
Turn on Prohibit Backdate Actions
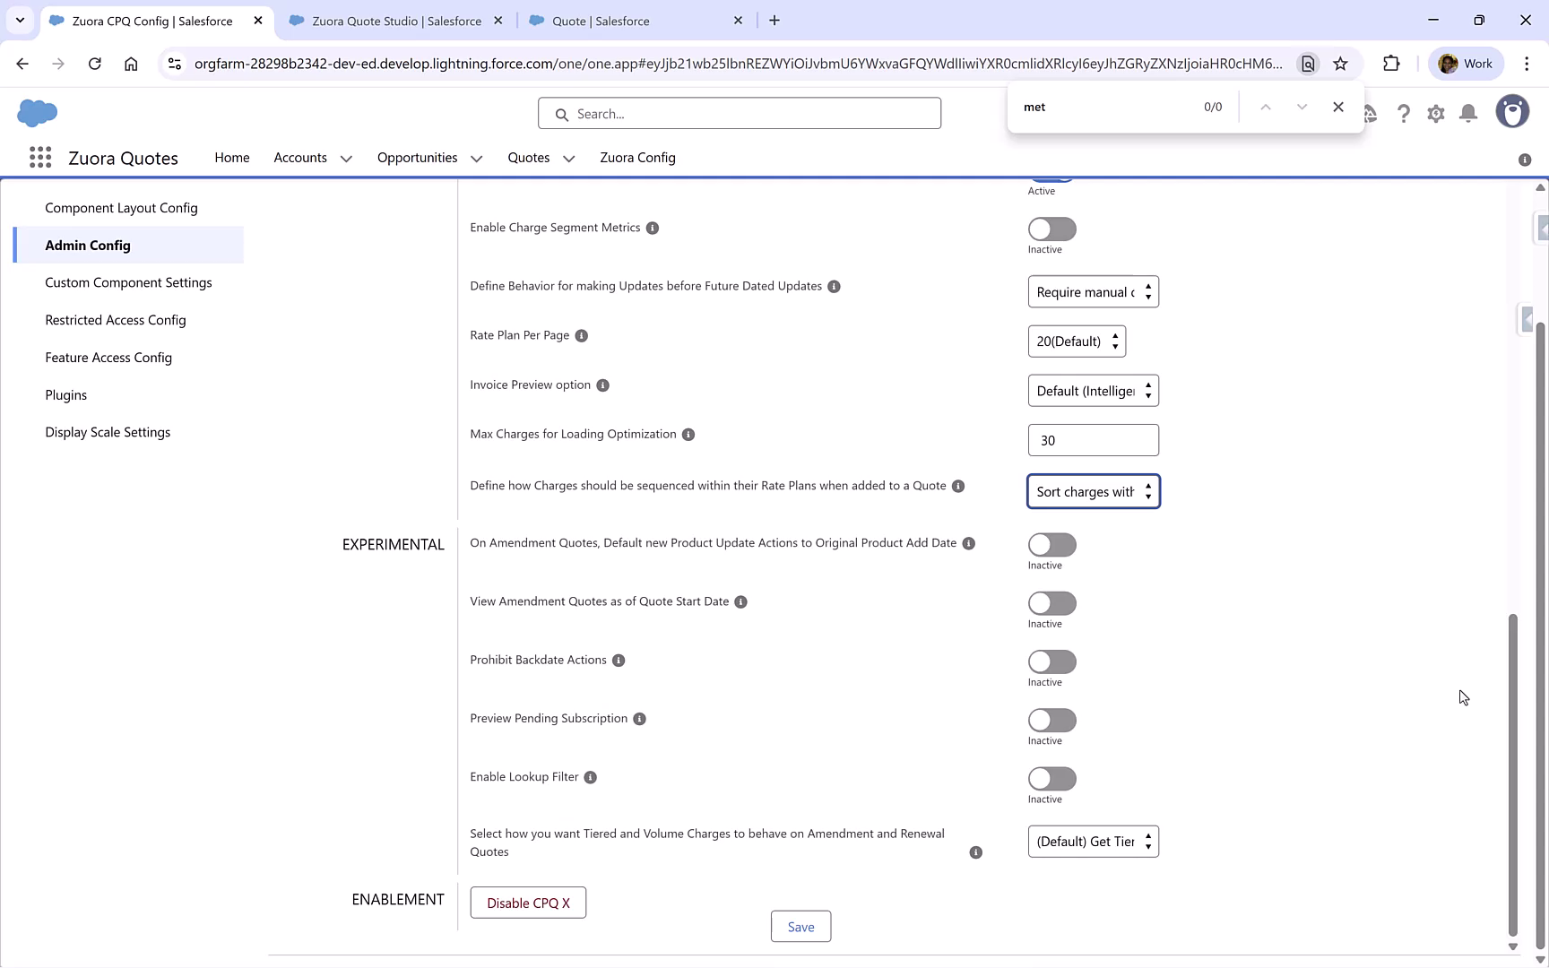point(1051,661)
